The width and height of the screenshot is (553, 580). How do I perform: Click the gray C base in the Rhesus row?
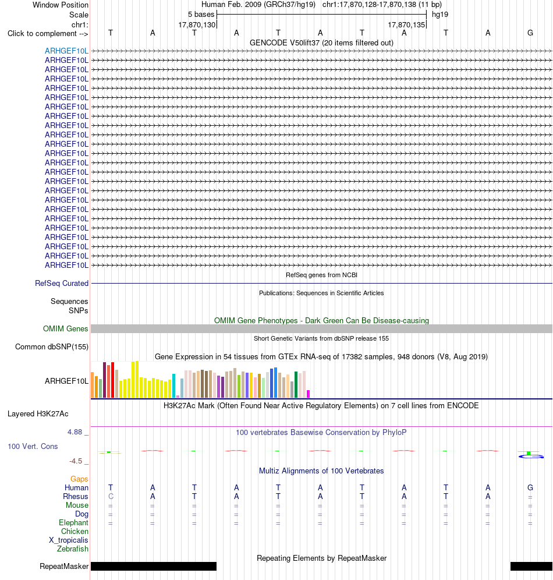pyautogui.click(x=111, y=496)
